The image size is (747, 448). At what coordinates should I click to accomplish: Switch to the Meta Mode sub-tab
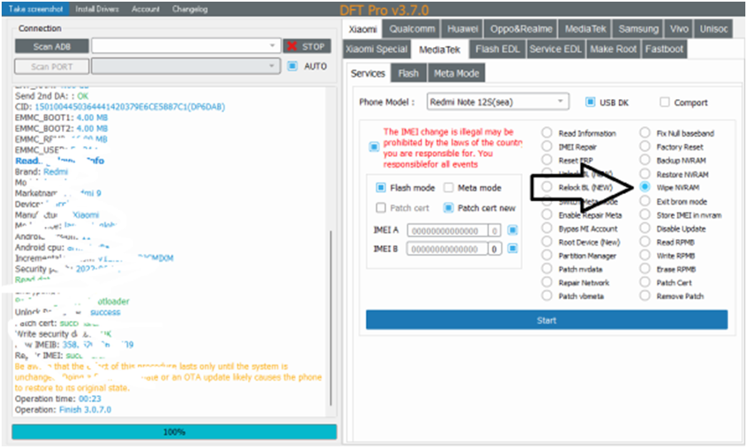[456, 73]
